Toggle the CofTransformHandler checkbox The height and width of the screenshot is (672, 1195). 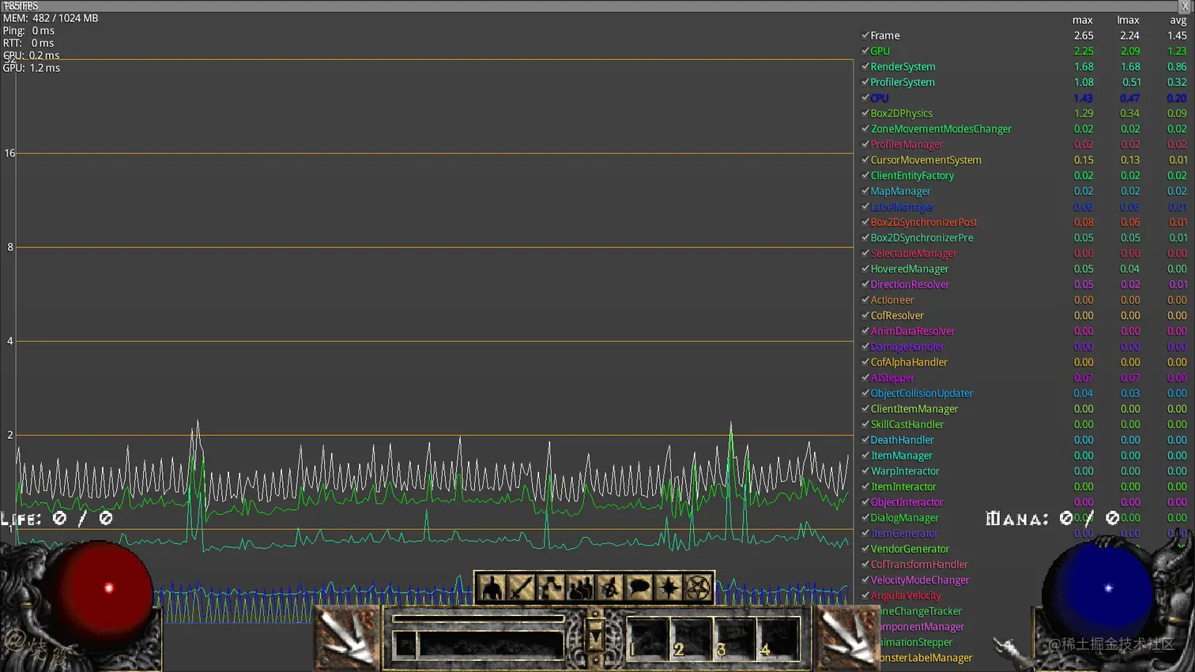(865, 565)
